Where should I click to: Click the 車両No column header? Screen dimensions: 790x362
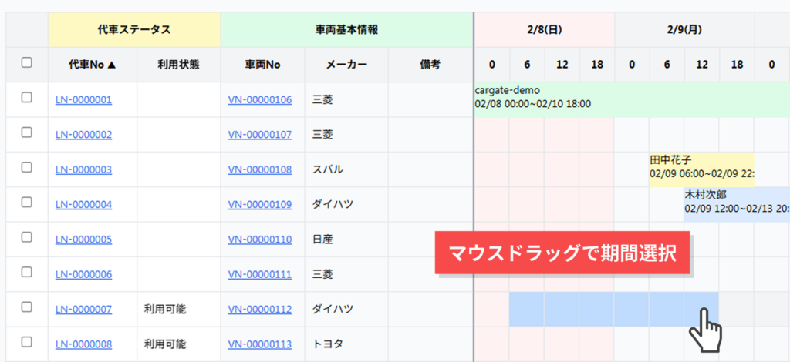[262, 65]
